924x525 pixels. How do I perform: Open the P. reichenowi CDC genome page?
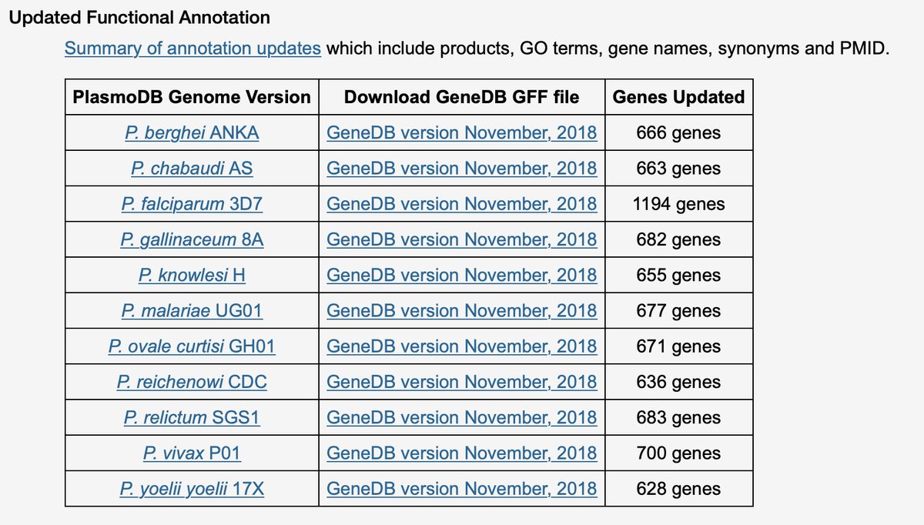pyautogui.click(x=192, y=381)
